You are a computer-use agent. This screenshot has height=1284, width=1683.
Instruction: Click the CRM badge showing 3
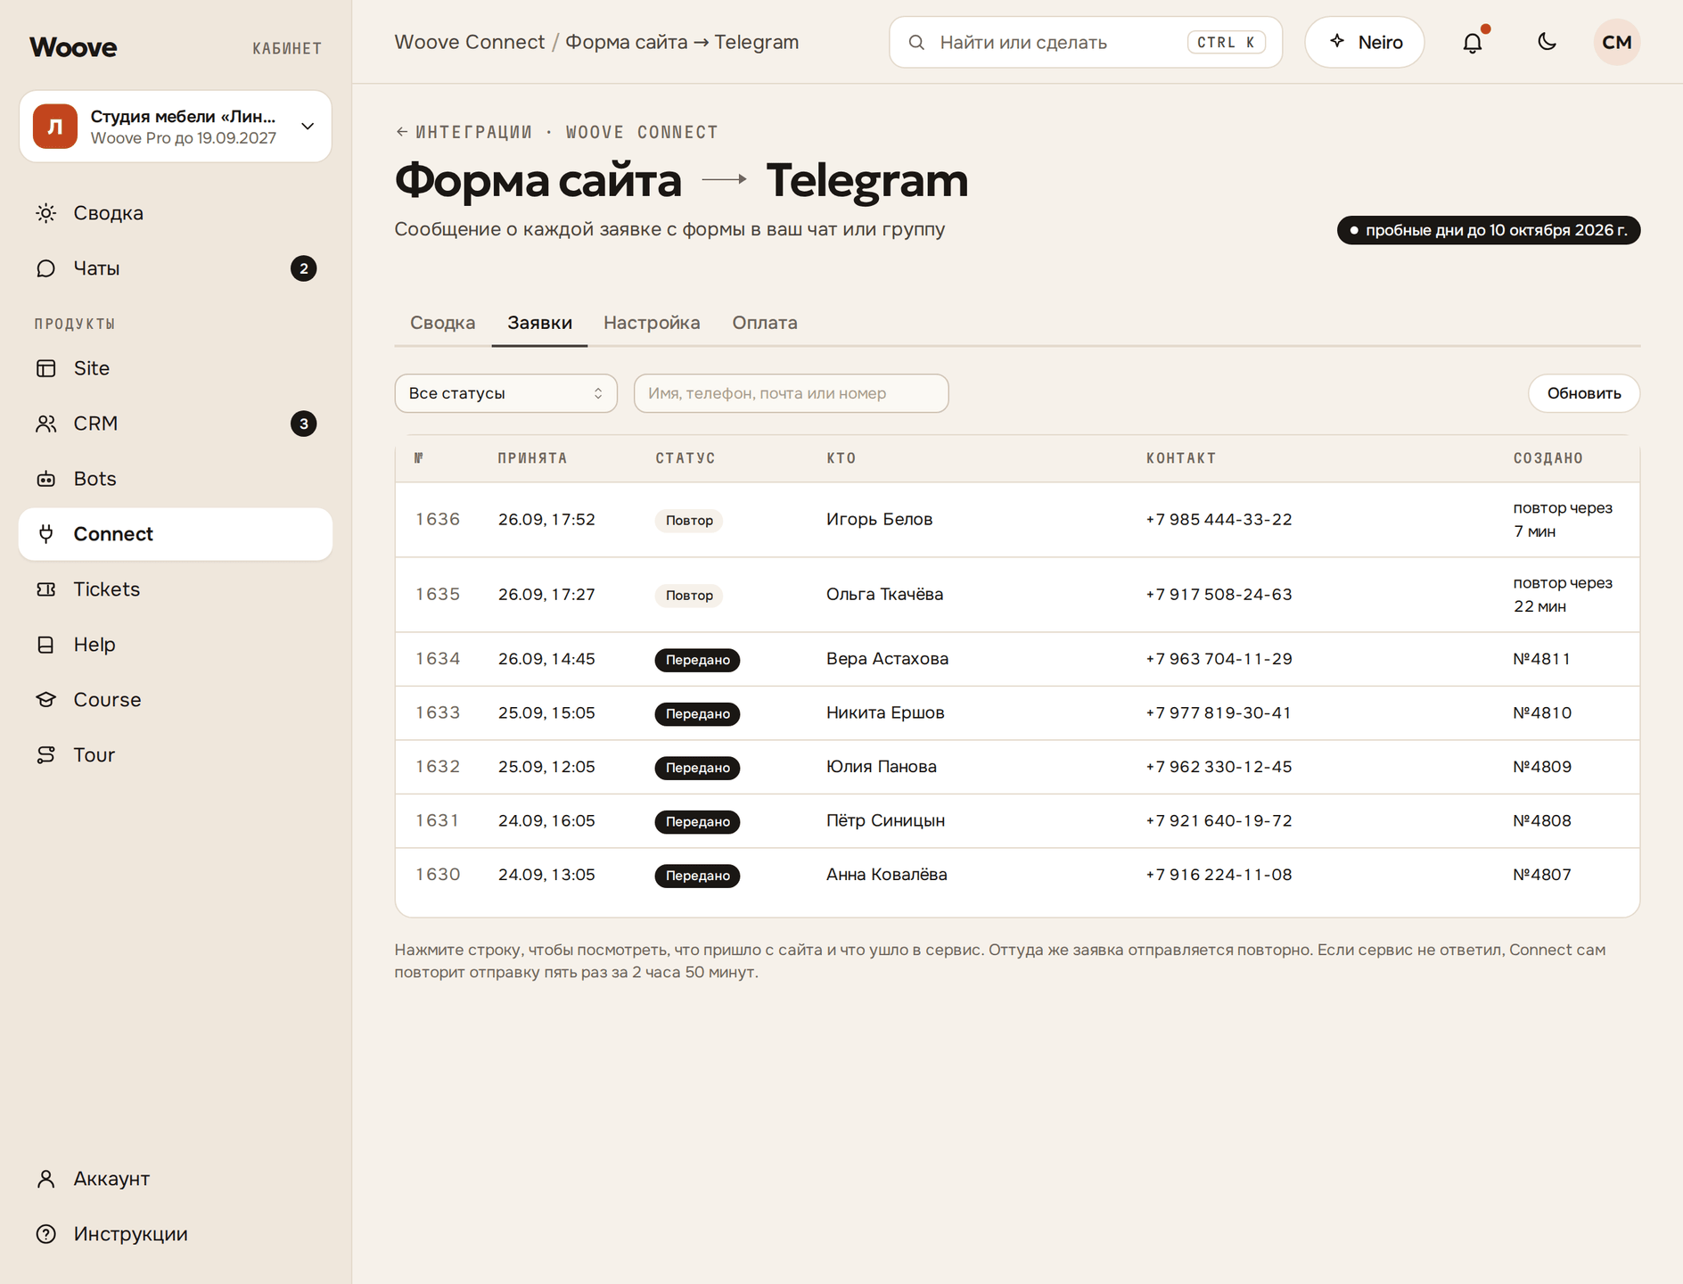tap(304, 424)
